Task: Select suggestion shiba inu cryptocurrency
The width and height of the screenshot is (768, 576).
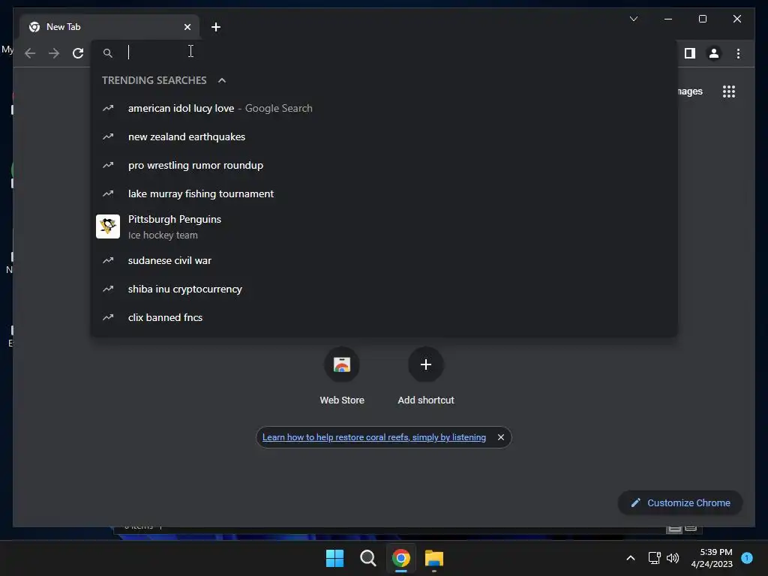Action: (x=384, y=289)
